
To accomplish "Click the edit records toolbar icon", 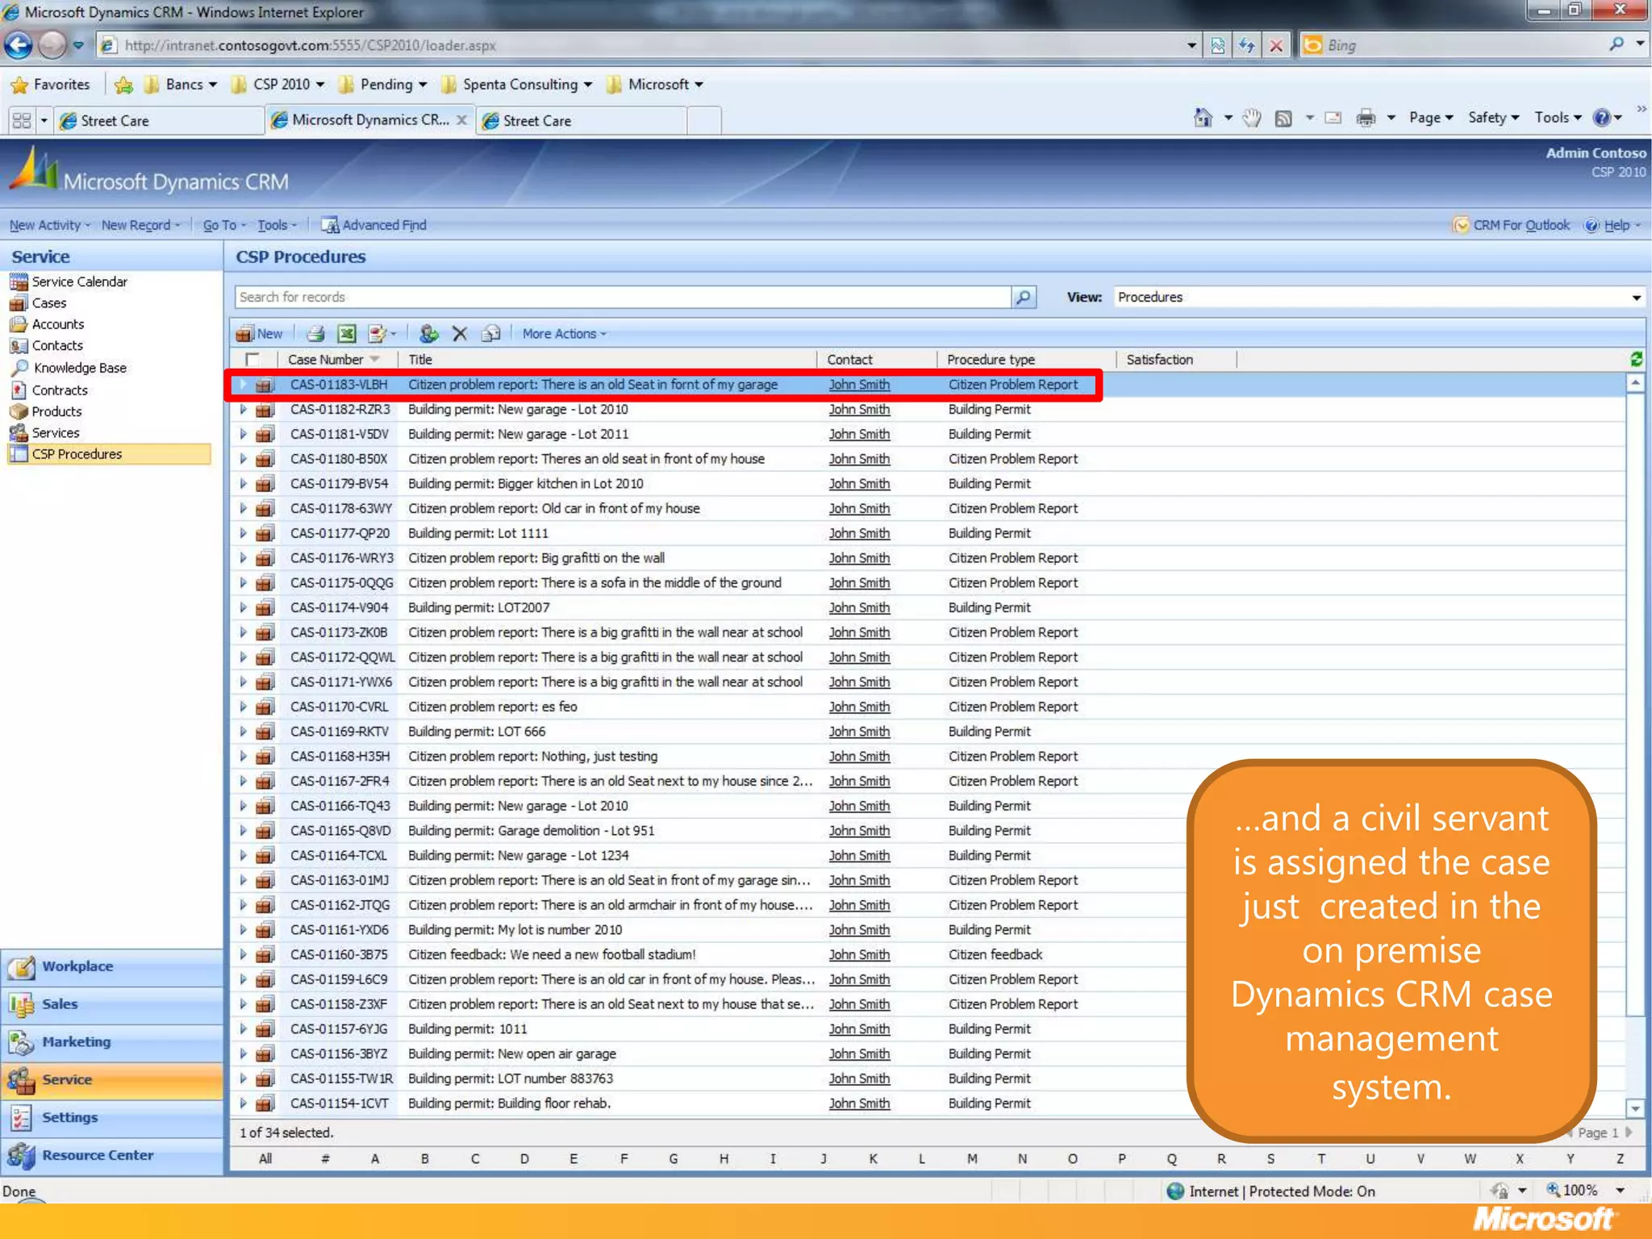I will pyautogui.click(x=378, y=333).
